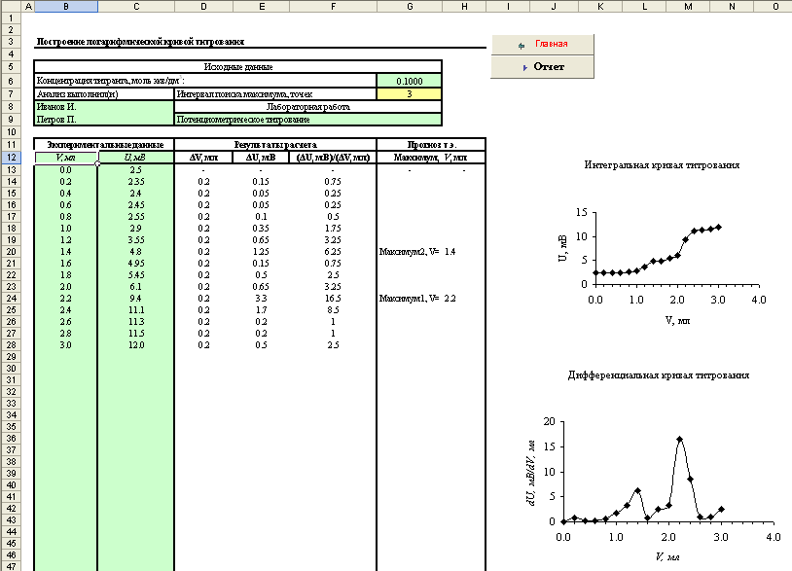Click the U value 12.0 cell
Screen dimensions: 792x571
[136, 344]
